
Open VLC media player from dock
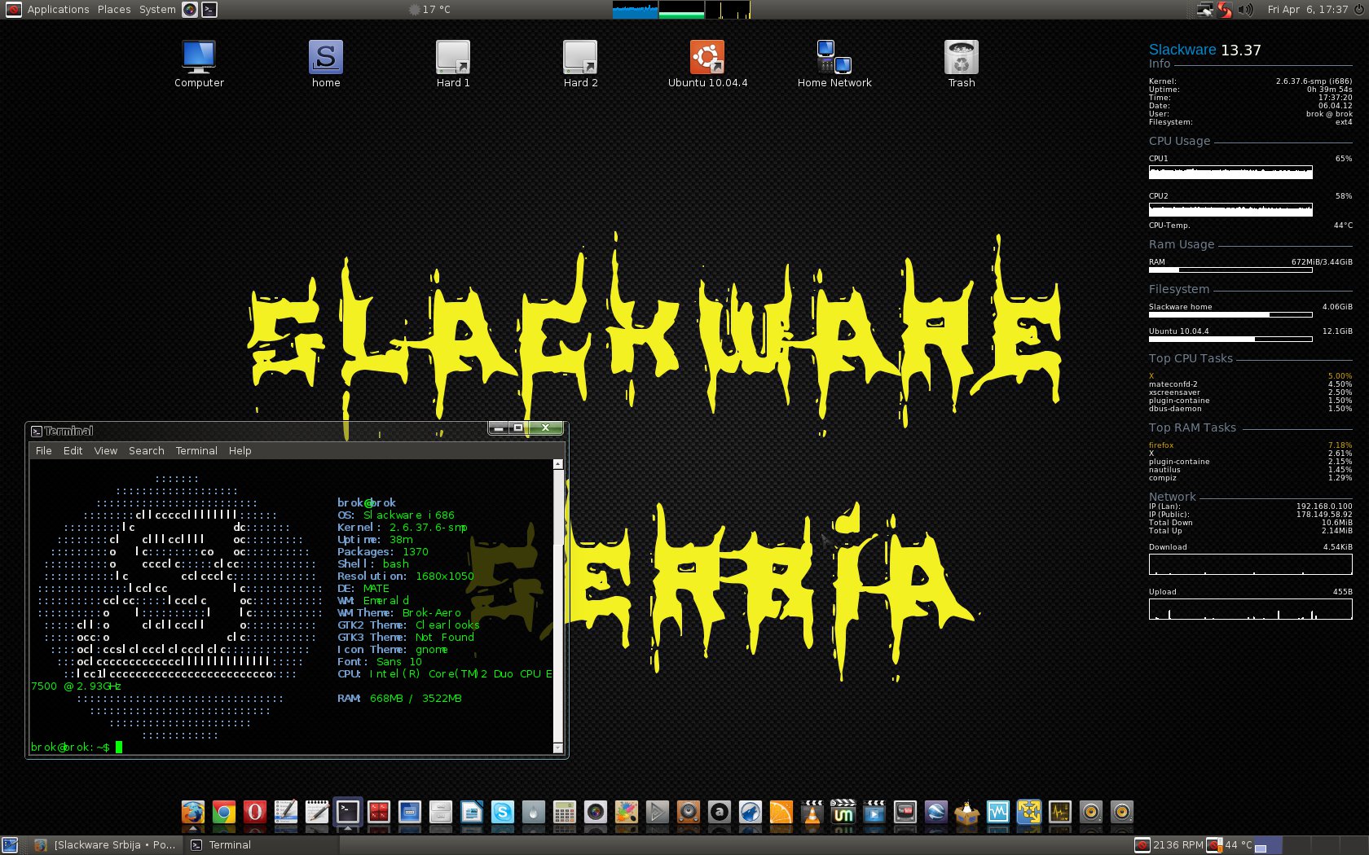pyautogui.click(x=812, y=812)
